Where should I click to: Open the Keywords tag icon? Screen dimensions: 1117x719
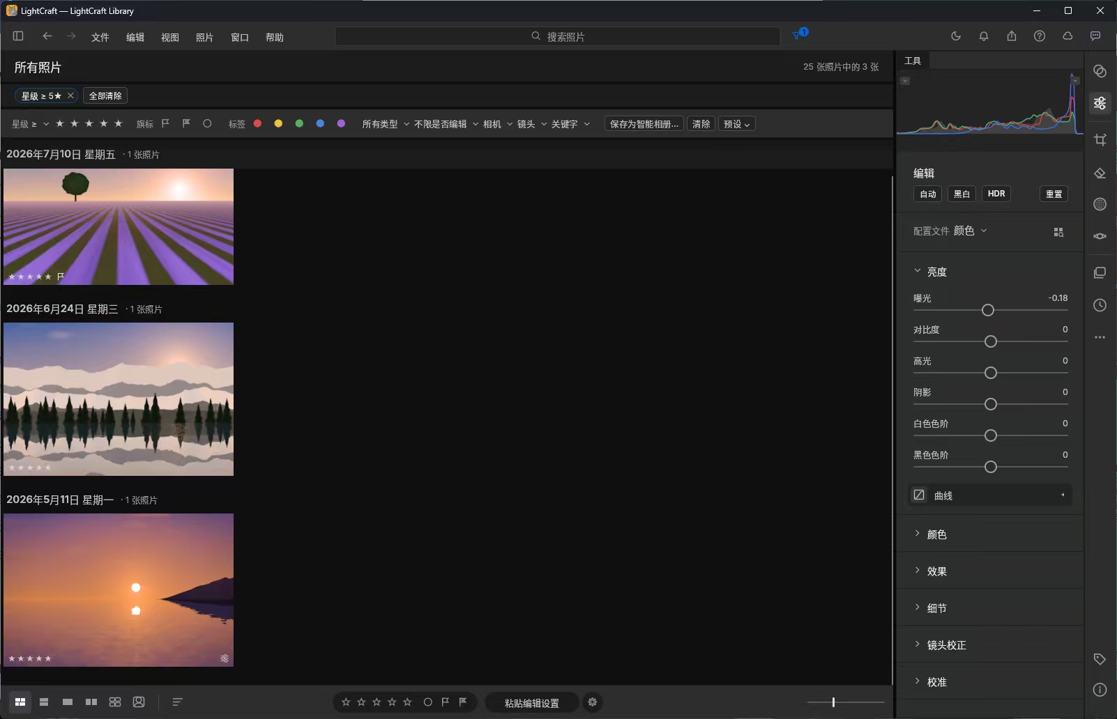(x=1100, y=659)
